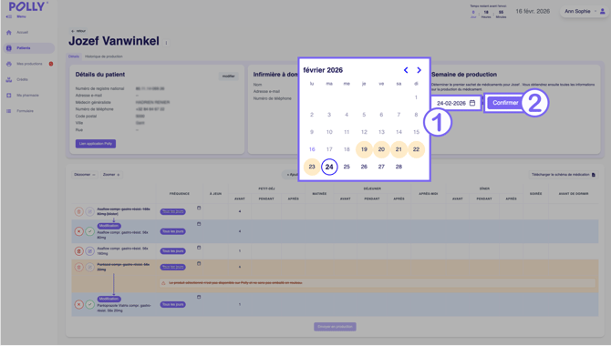Screen dimensions: 611x346
Task: Accept the Asaflow 56x 80mg modification
Action: click(89, 231)
